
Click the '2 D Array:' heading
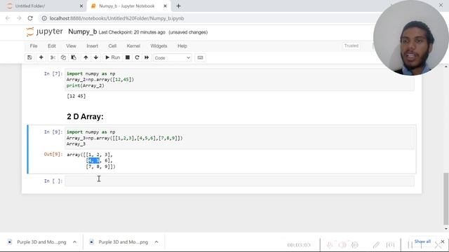point(85,117)
